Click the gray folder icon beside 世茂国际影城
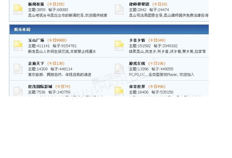Image resolution: width=232 pixels, height=158 pixels. click(18, 91)
